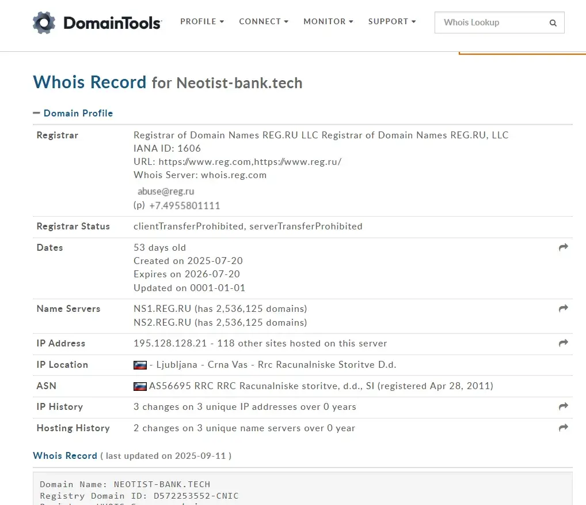Click the share arrow in the Dates row
The height and width of the screenshot is (505, 586).
563,247
